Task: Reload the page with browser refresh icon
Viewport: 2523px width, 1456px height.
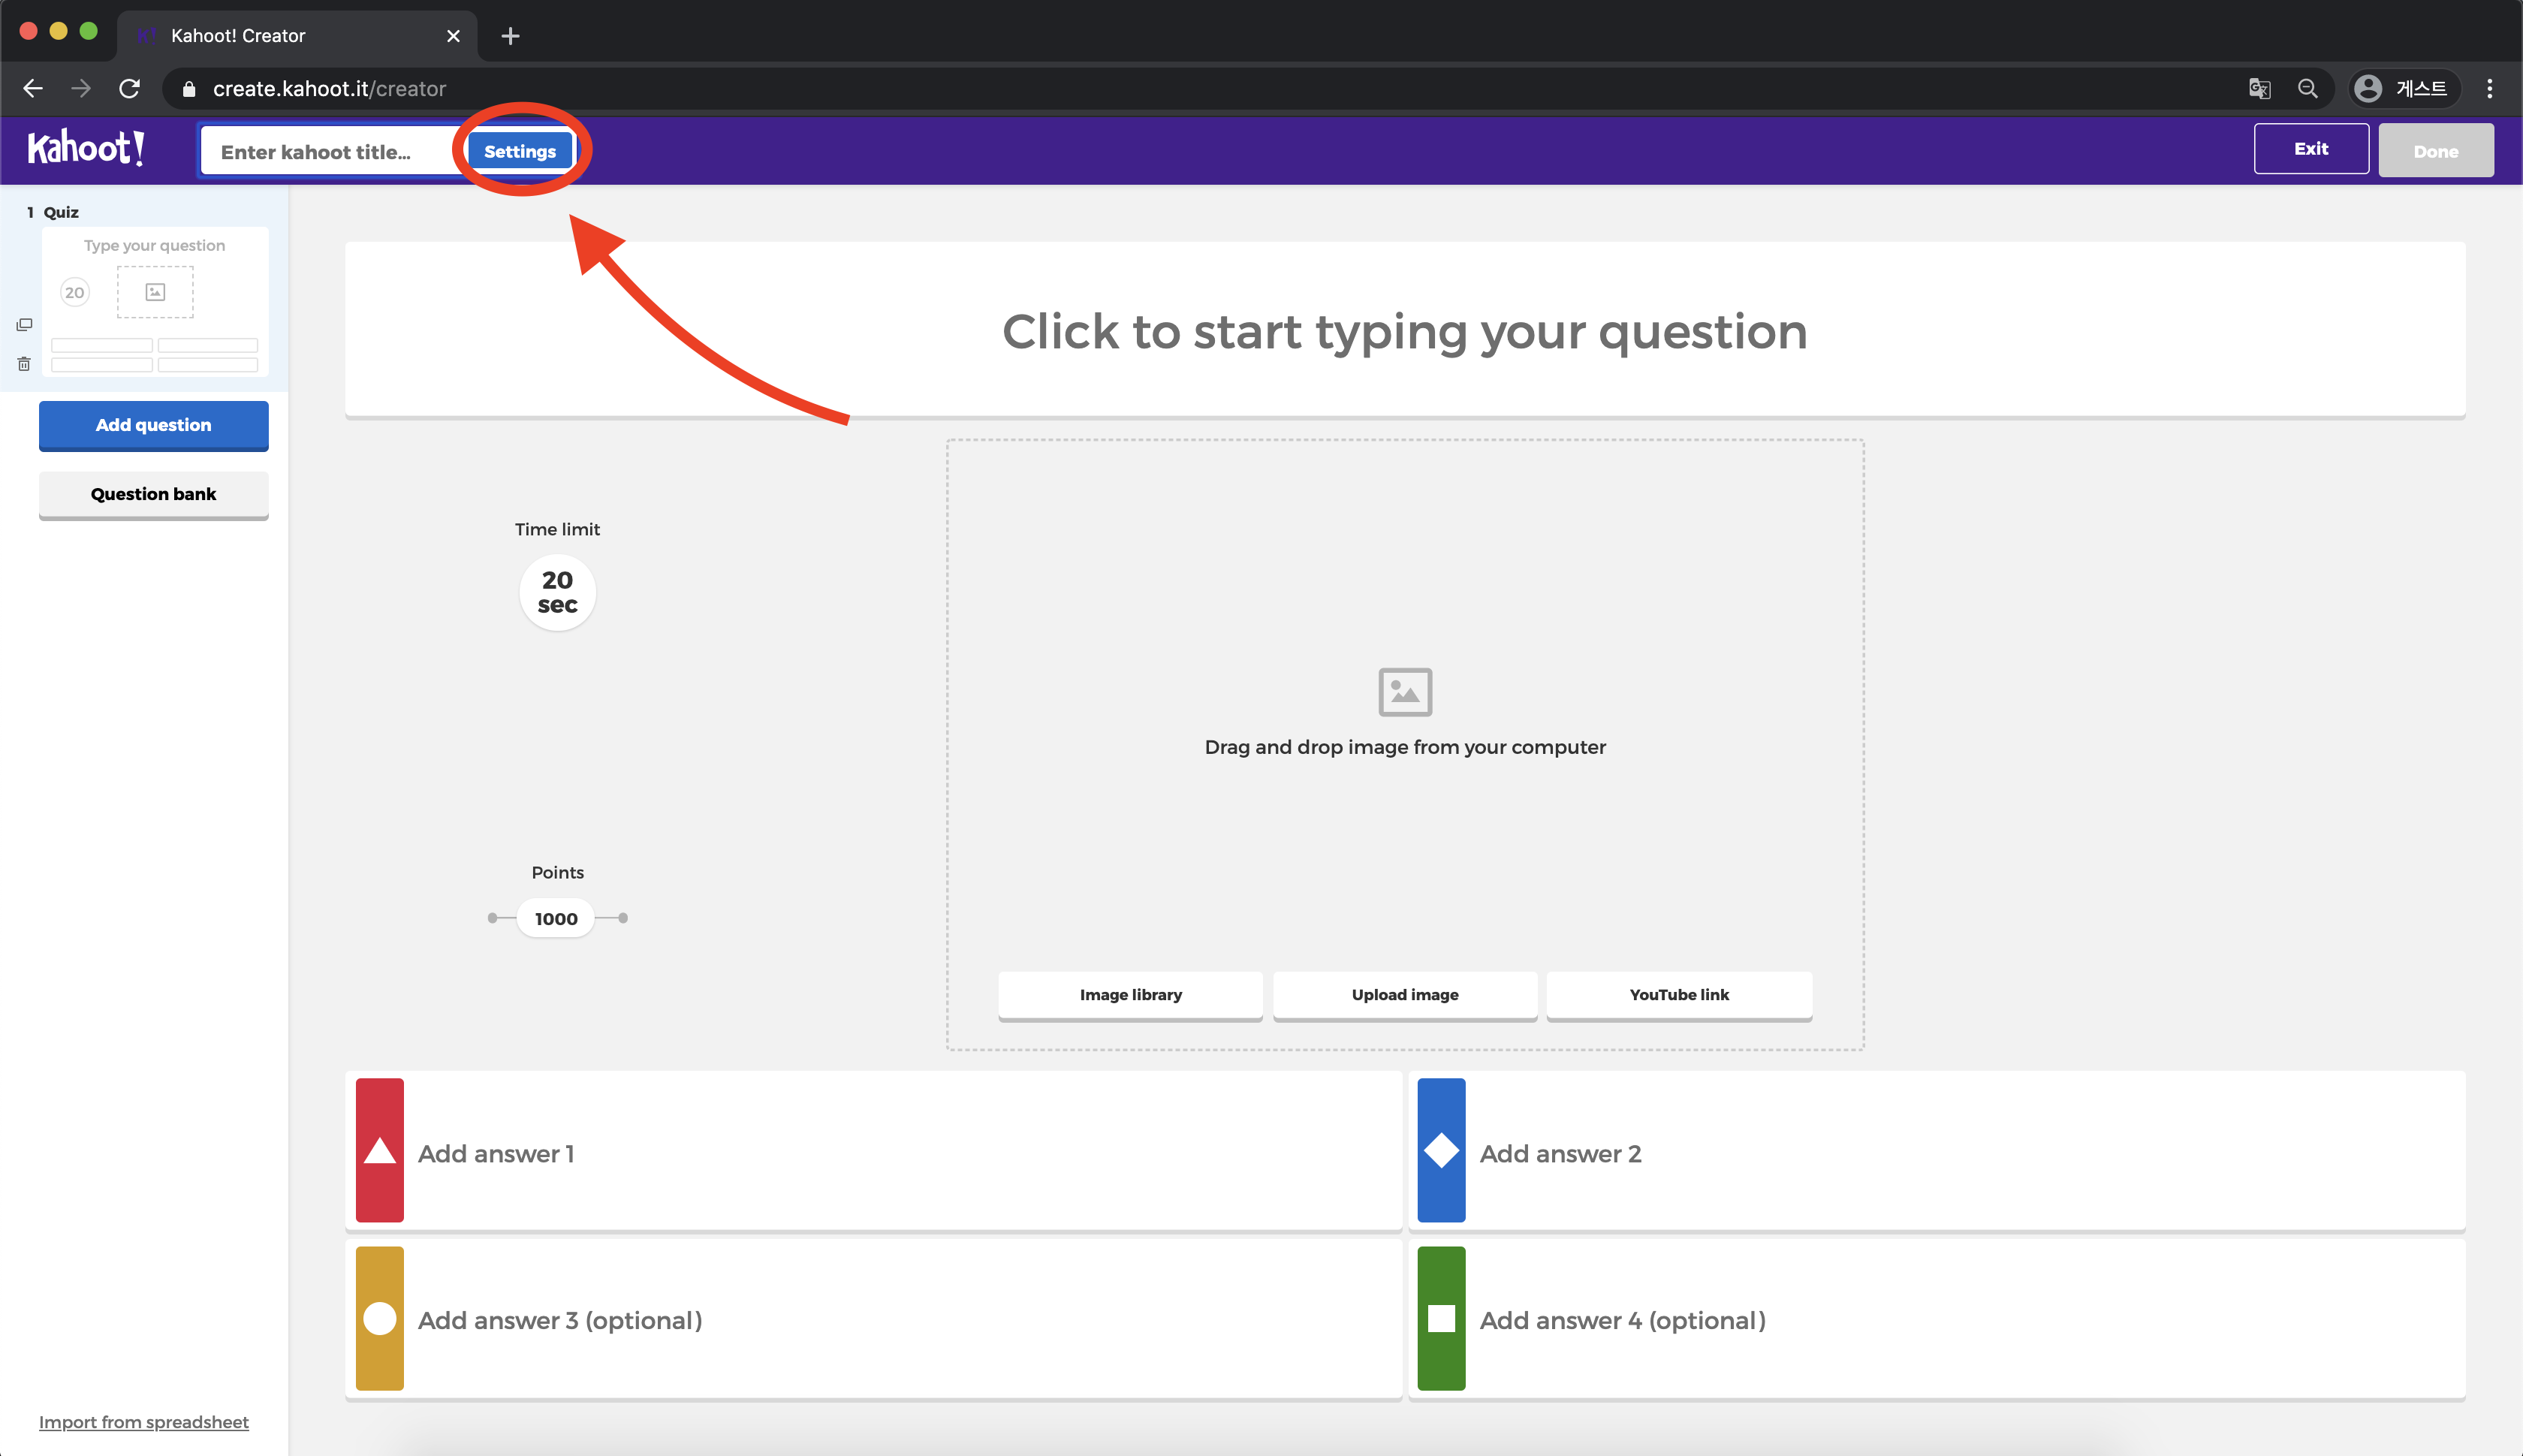Action: [129, 89]
